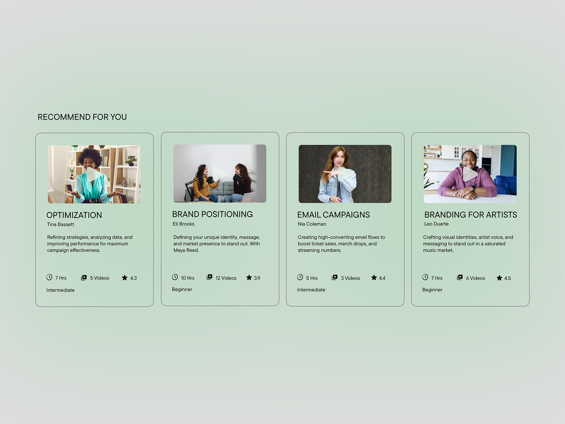Image resolution: width=565 pixels, height=424 pixels.
Task: Click the videos icon beside 6 Videos
Action: [x=460, y=278]
